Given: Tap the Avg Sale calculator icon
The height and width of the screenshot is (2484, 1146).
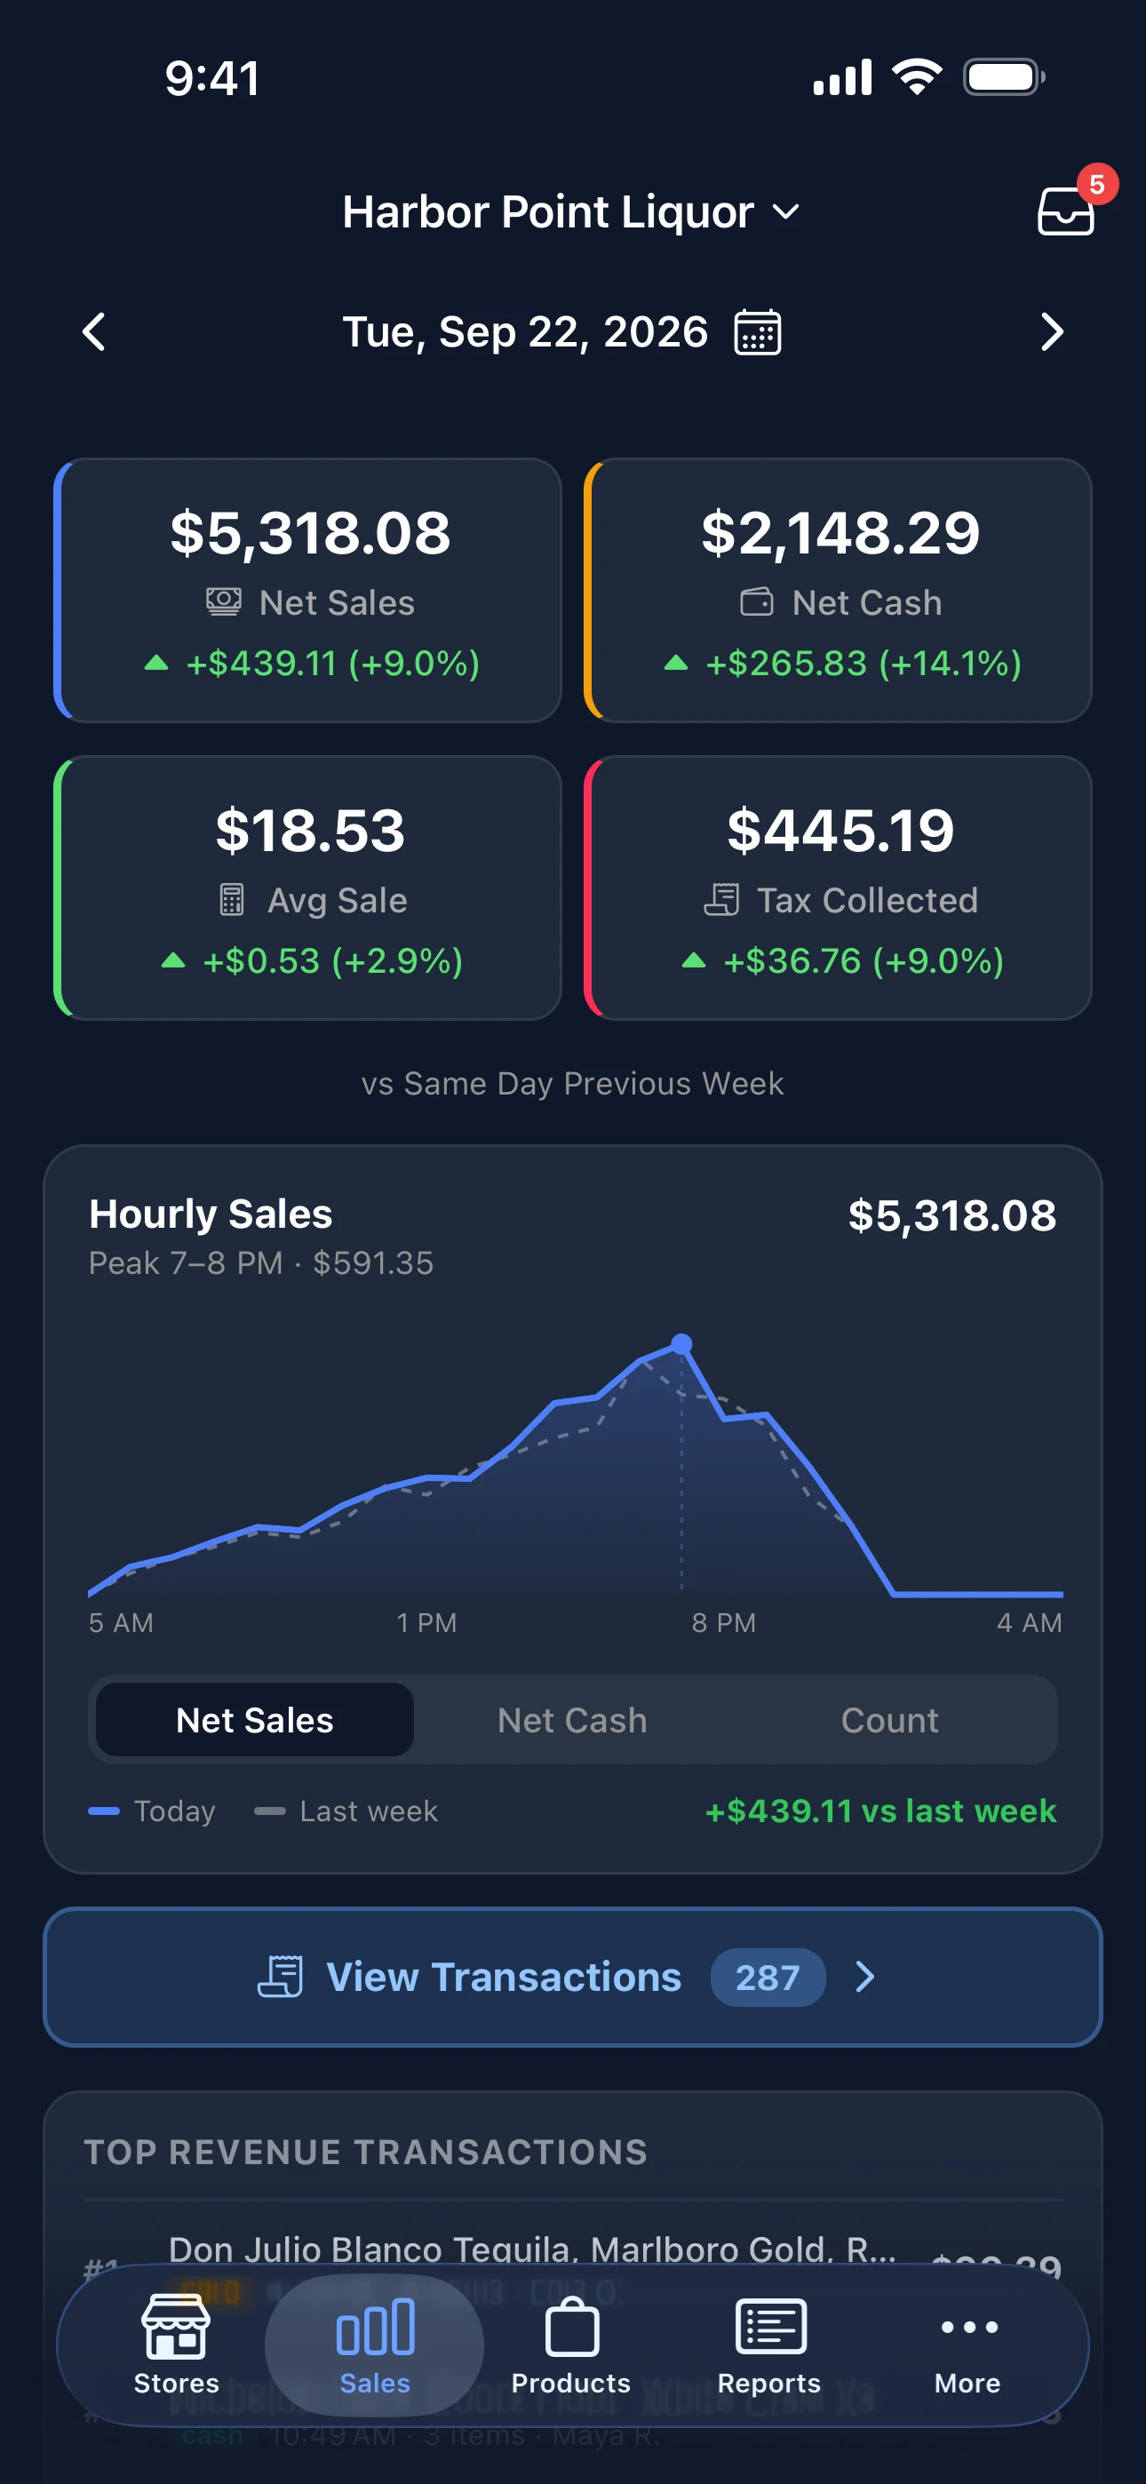Looking at the screenshot, I should [x=232, y=900].
